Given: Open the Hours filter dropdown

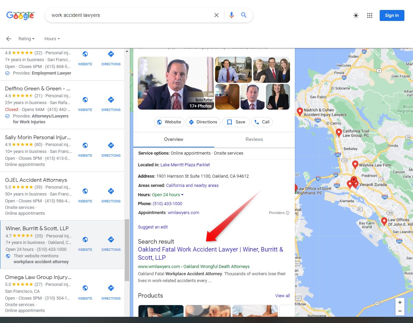Looking at the screenshot, I should pos(52,38).
